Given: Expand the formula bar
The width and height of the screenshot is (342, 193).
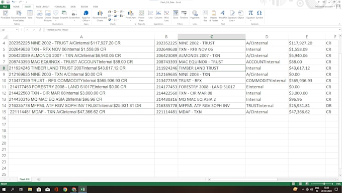Looking at the screenshot, I should pos(339,30).
